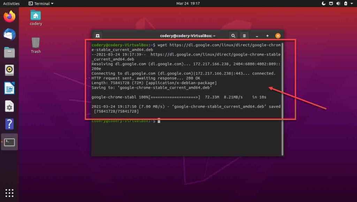Open the Help icon in the dock
Viewport: 357px width, 202px height.
coord(9,124)
